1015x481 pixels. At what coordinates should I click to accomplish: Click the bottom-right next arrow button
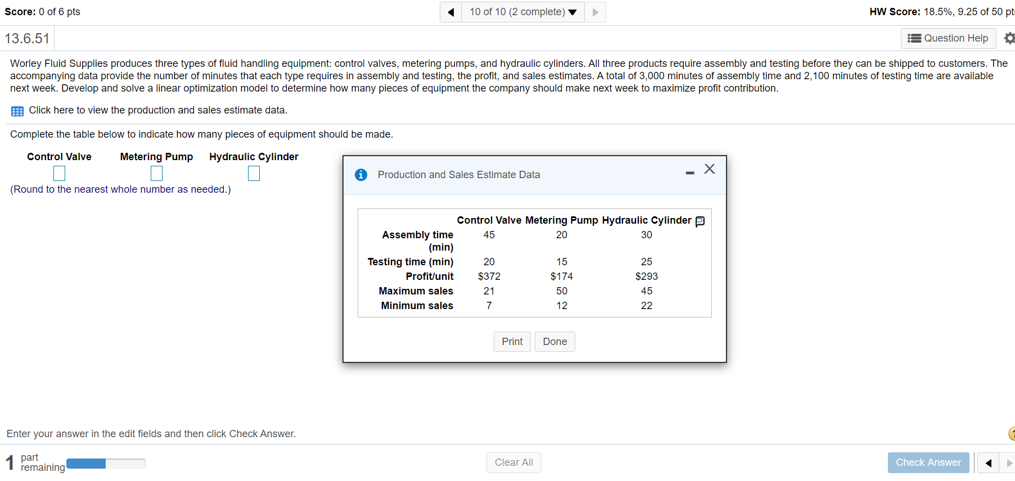[1009, 463]
